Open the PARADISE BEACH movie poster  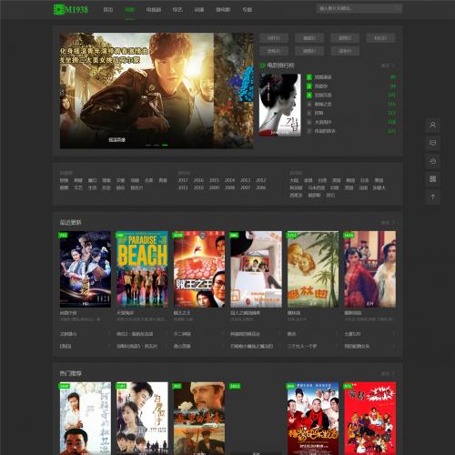pyautogui.click(x=142, y=269)
